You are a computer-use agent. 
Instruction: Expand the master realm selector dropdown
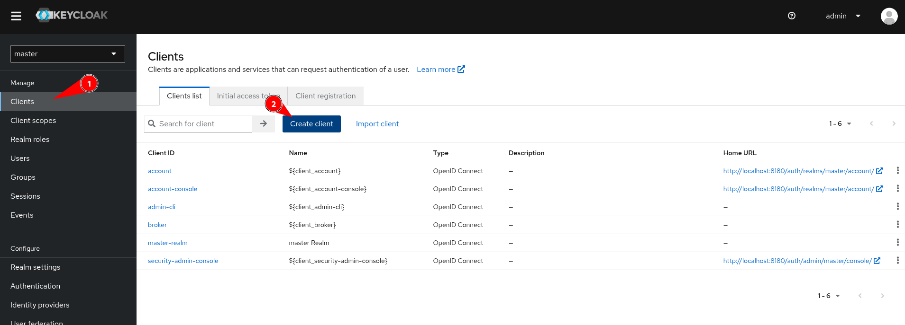point(68,54)
